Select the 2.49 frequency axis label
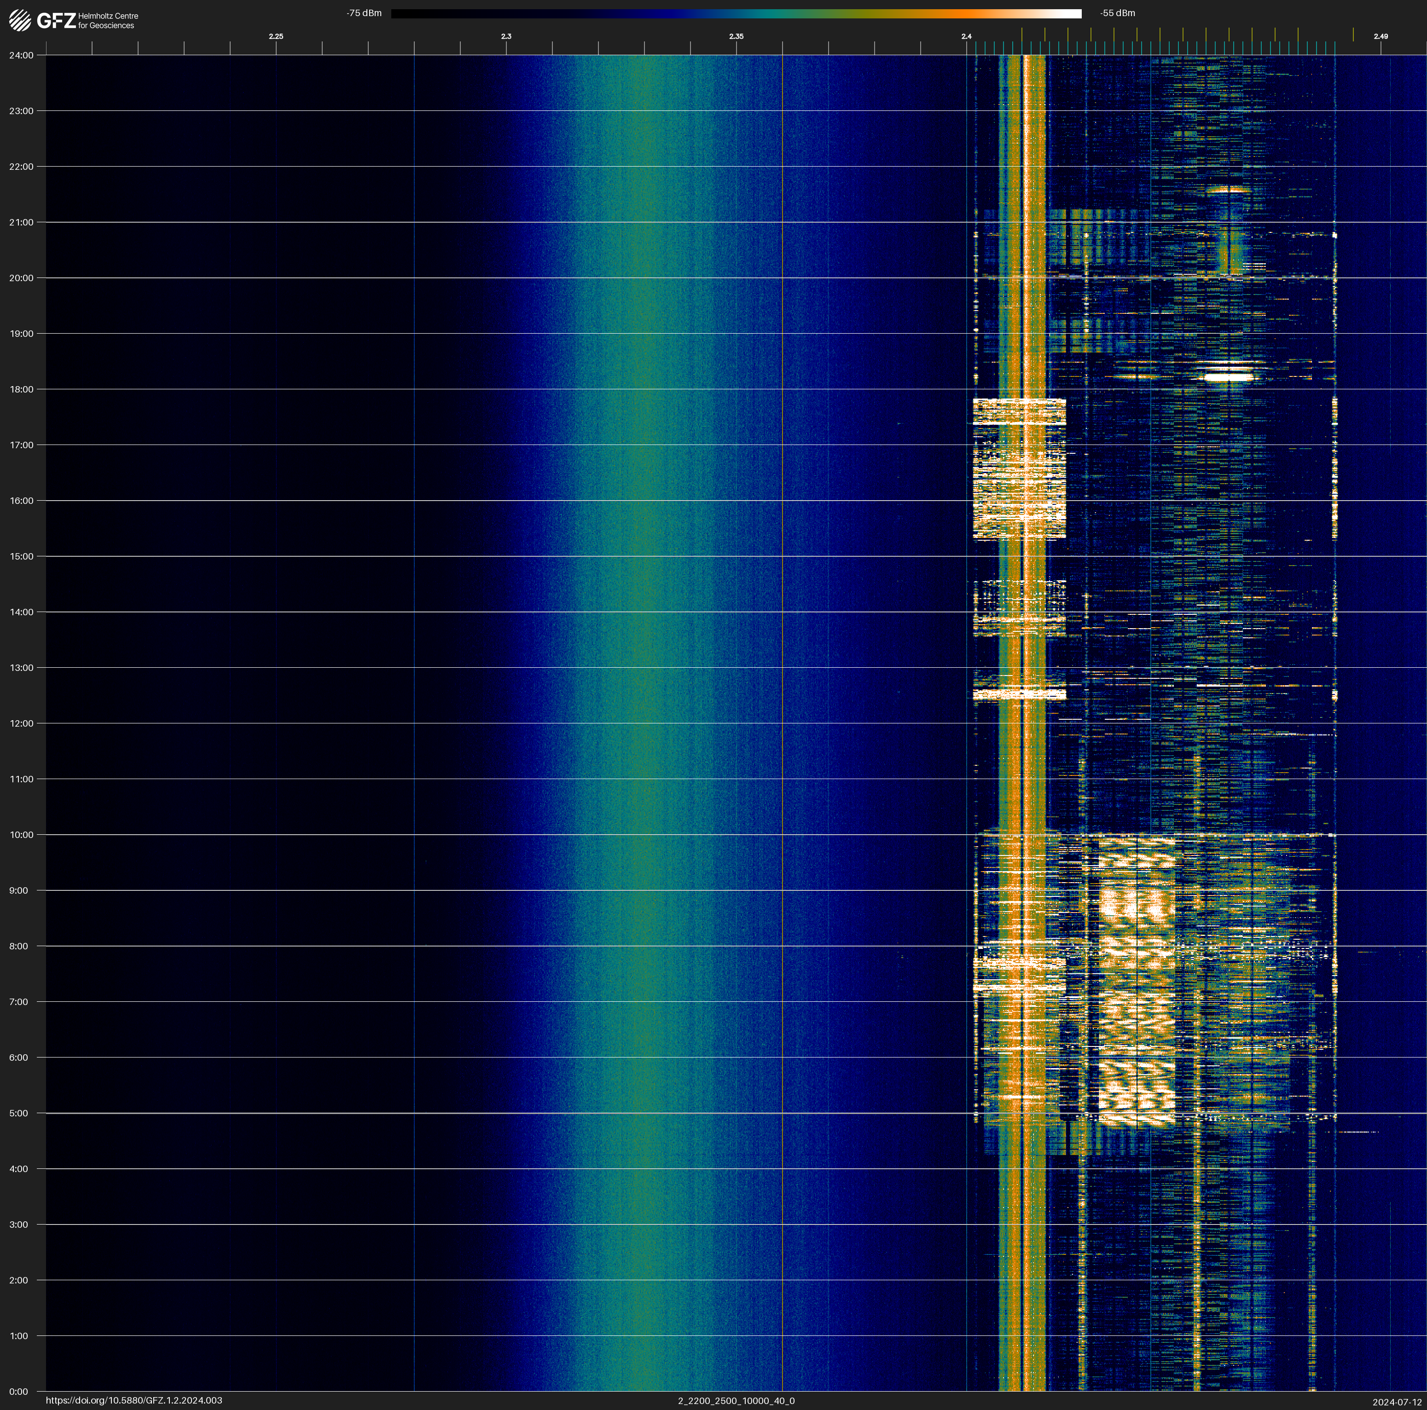Viewport: 1427px width, 1410px height. [1380, 36]
